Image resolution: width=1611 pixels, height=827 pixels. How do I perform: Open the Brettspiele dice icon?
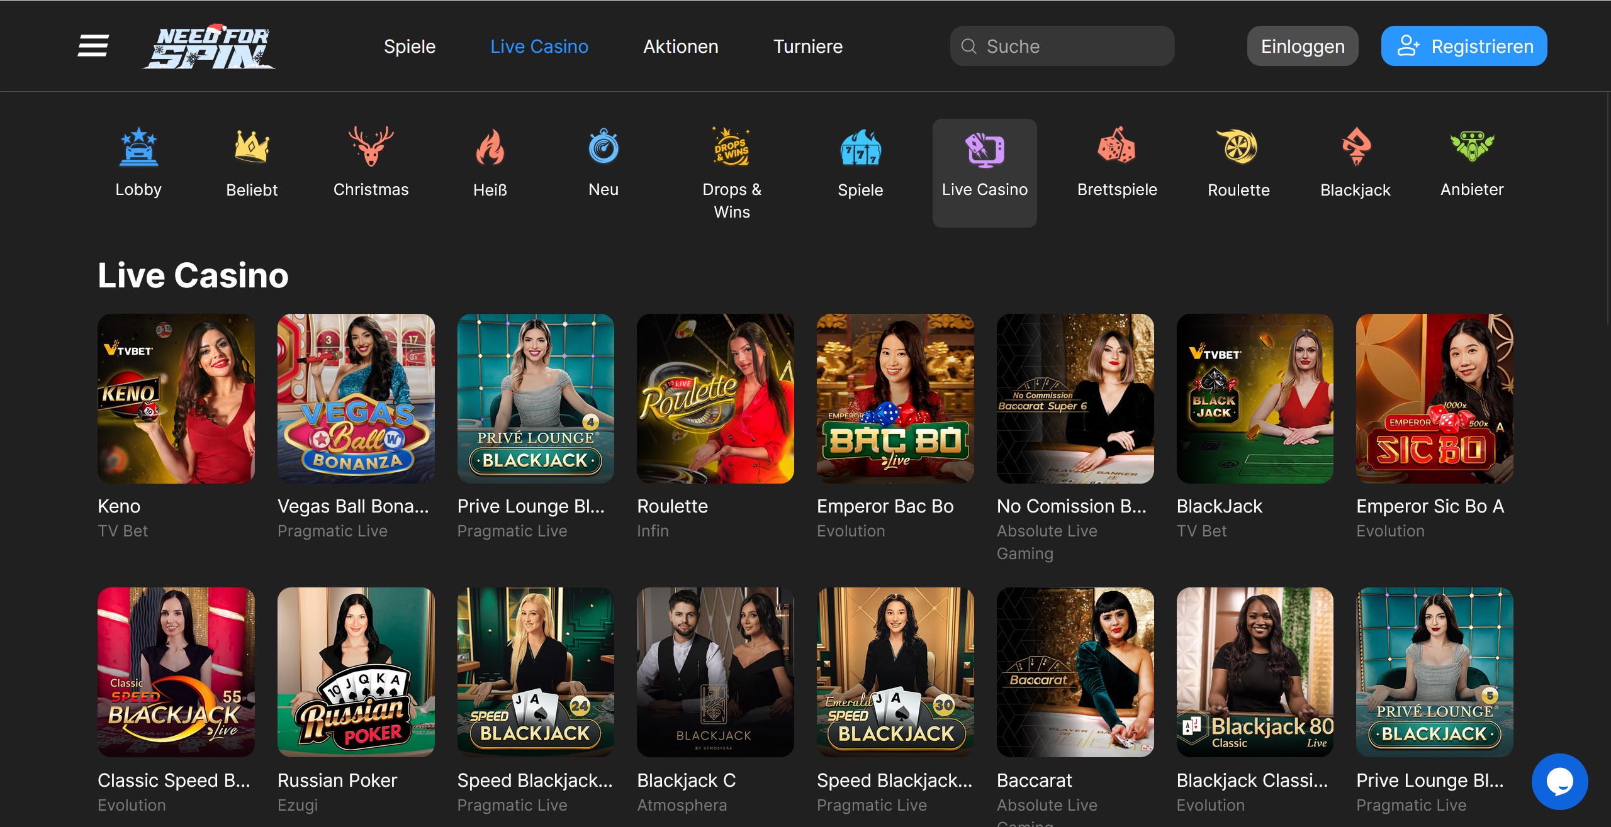click(1117, 145)
